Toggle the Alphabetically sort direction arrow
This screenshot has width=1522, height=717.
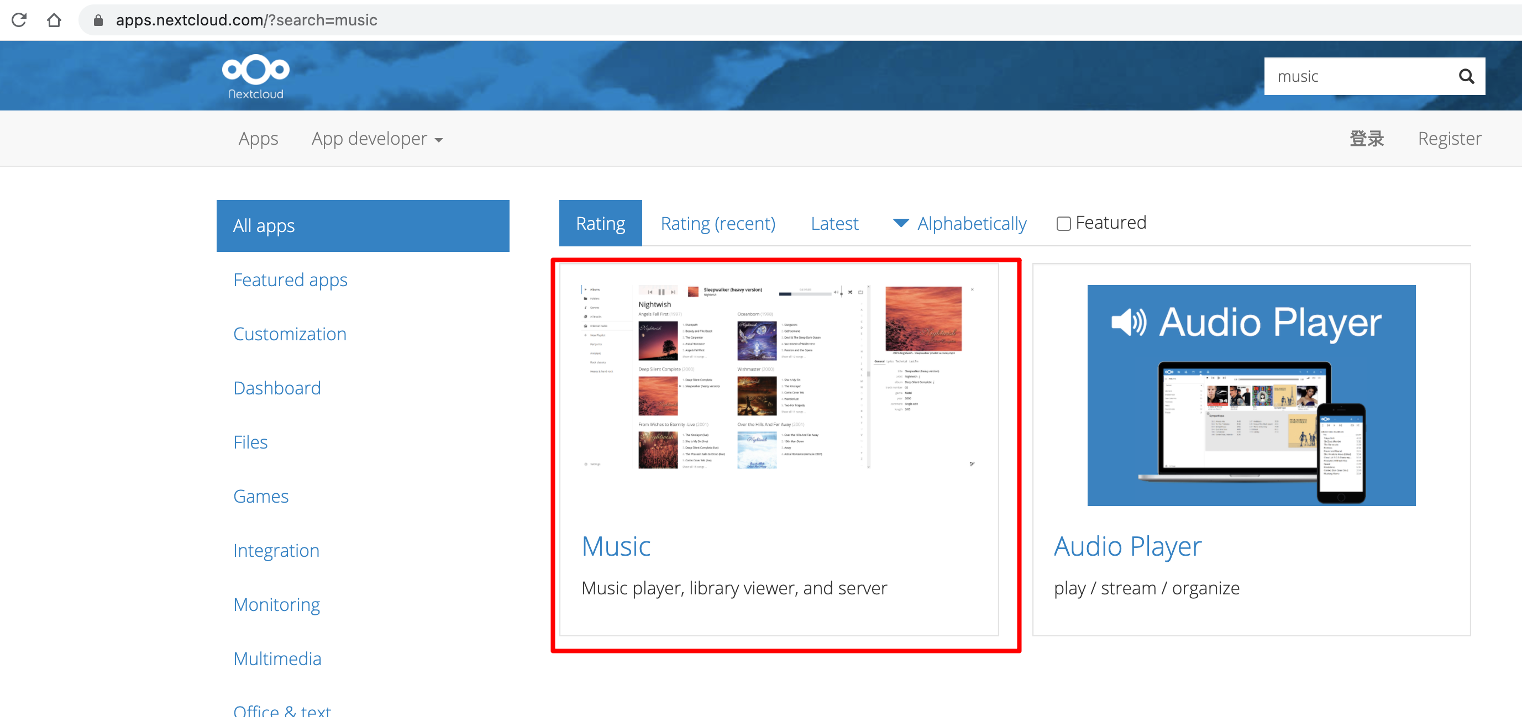tap(900, 223)
